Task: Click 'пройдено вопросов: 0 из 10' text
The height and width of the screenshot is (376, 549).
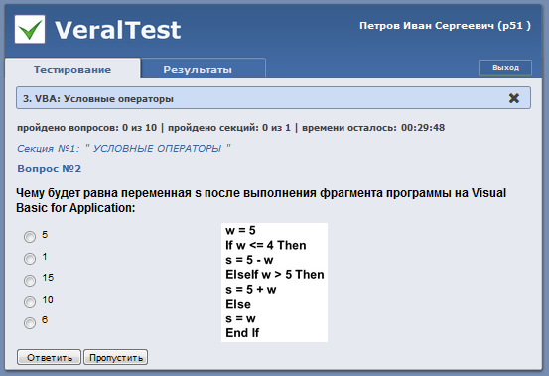Action: coord(86,128)
